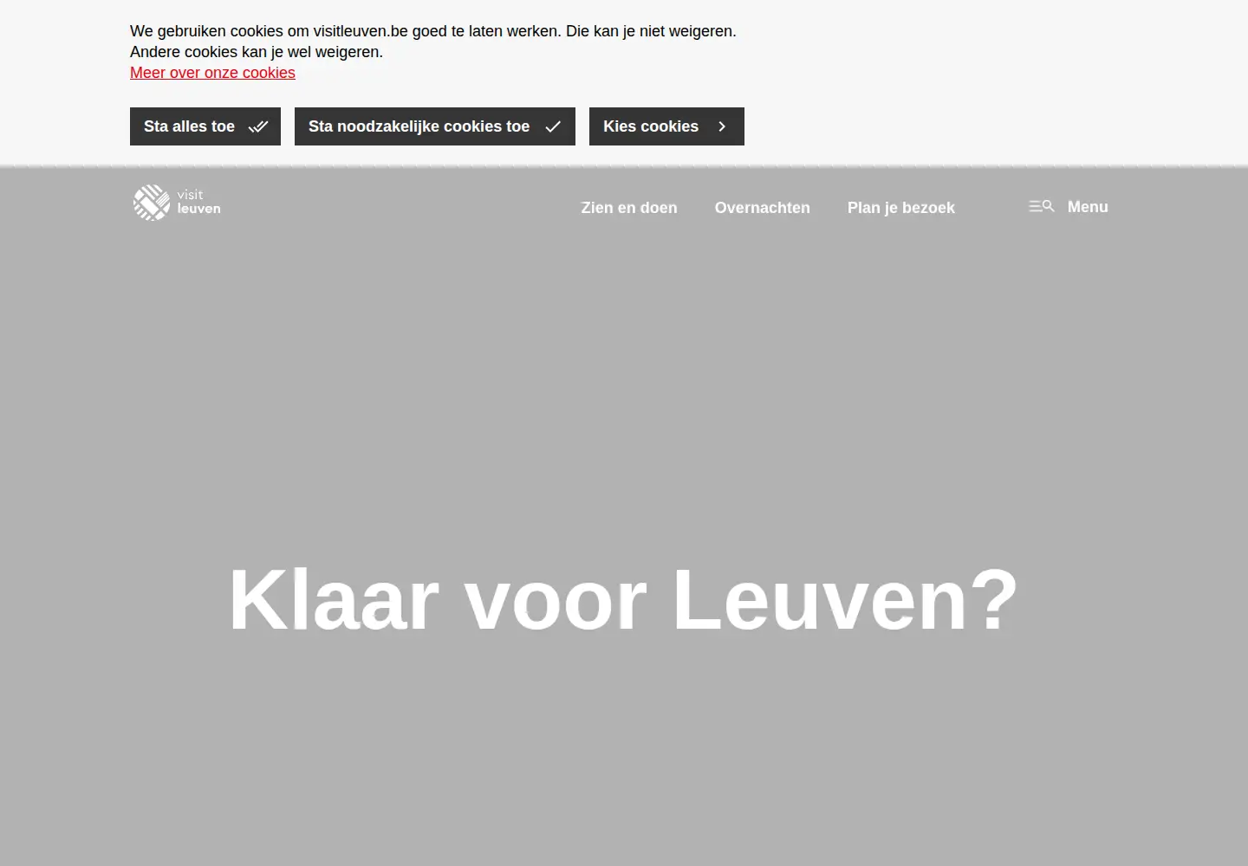The width and height of the screenshot is (1248, 866).
Task: Click the checkmark icon on Sta noodzakelijke cookies toe
Action: [x=553, y=126]
